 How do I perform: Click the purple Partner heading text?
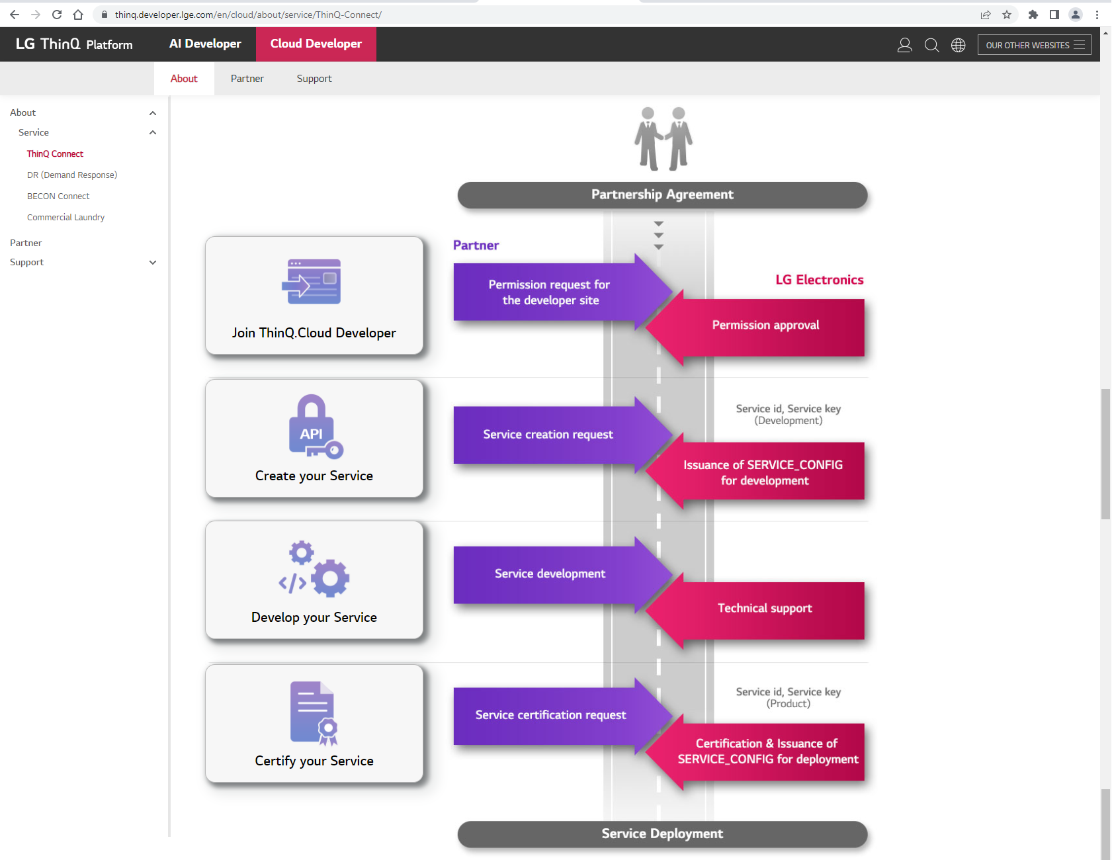pos(476,245)
